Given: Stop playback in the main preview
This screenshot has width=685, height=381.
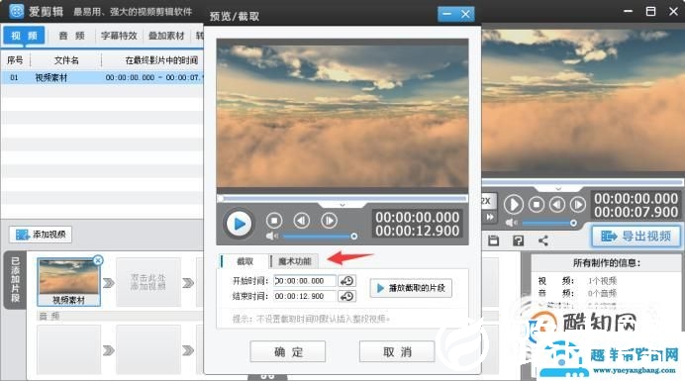Looking at the screenshot, I should pos(537,204).
